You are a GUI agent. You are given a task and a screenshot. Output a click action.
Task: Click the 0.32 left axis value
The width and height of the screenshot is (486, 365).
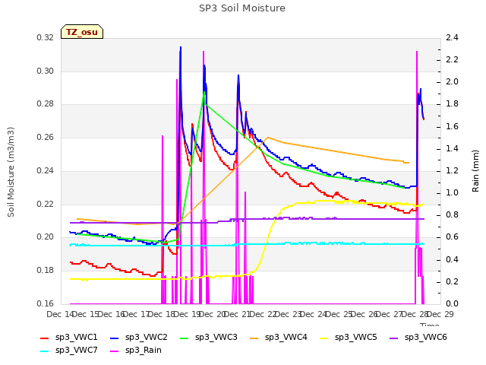tap(46, 38)
